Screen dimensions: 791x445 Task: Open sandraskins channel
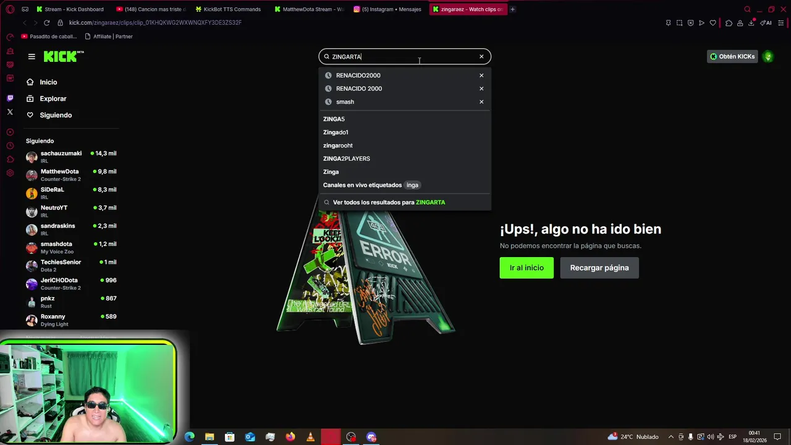point(71,229)
